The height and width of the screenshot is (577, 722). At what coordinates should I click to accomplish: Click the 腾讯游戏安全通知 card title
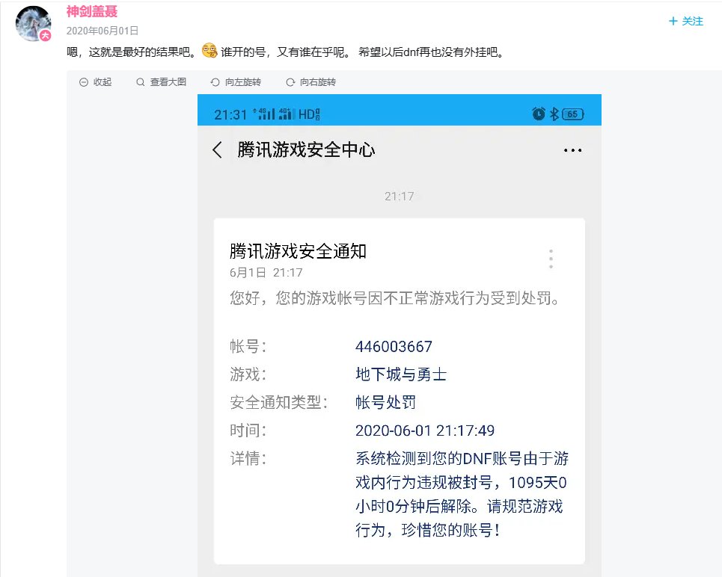tap(298, 251)
